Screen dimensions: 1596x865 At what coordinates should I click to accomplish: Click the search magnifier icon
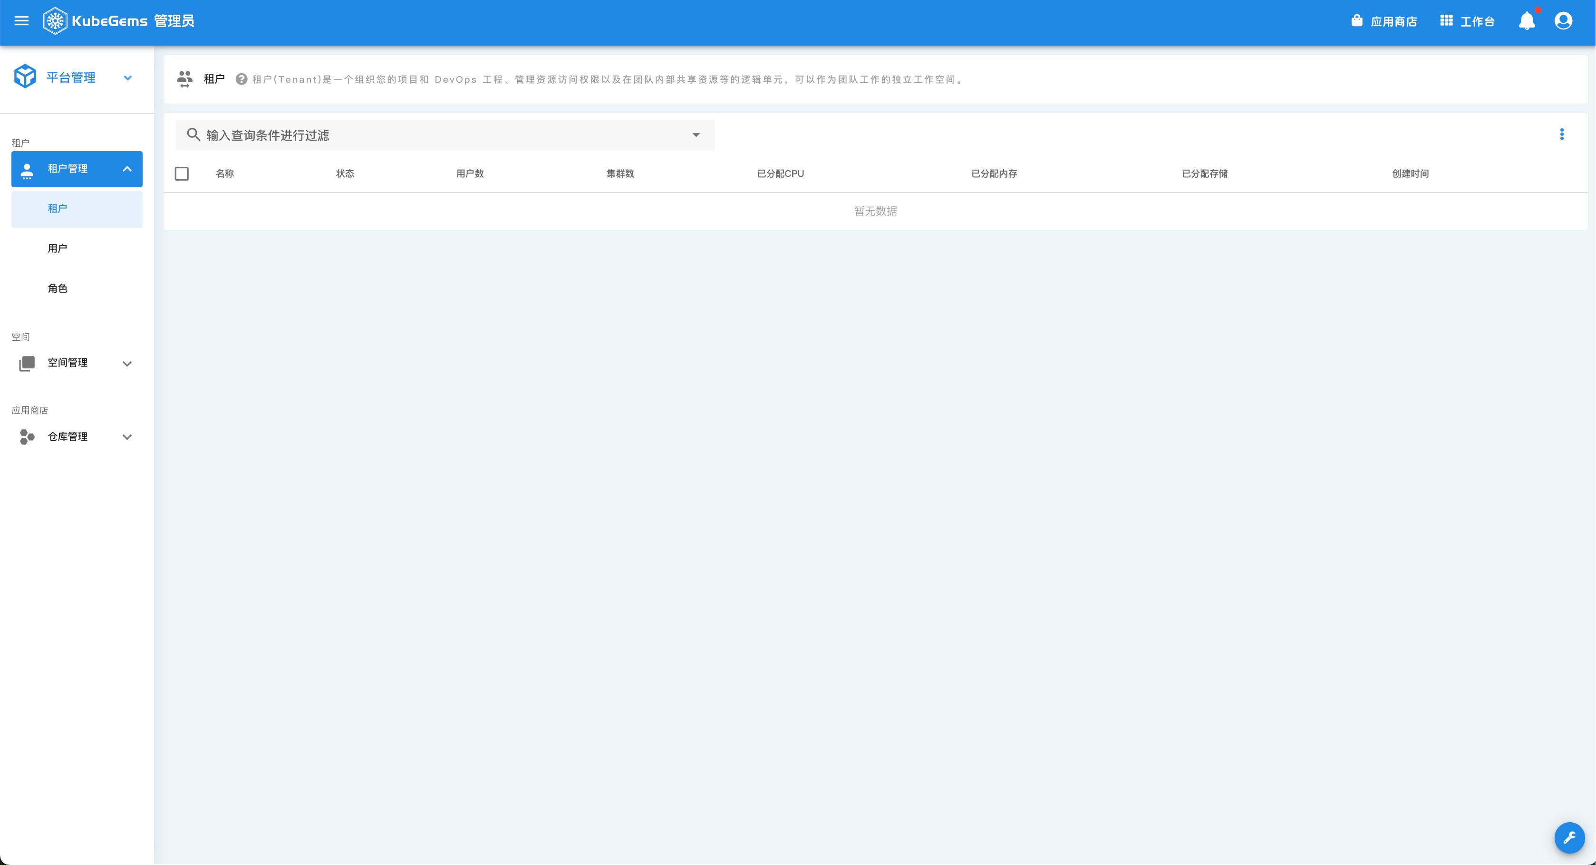point(193,135)
